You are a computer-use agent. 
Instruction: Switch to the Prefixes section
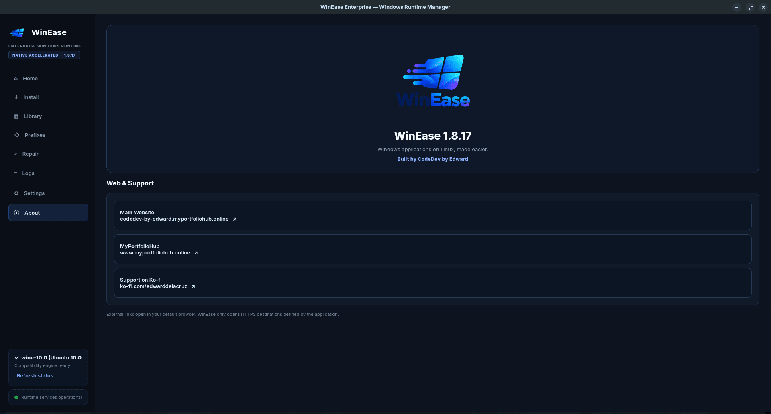(48, 135)
